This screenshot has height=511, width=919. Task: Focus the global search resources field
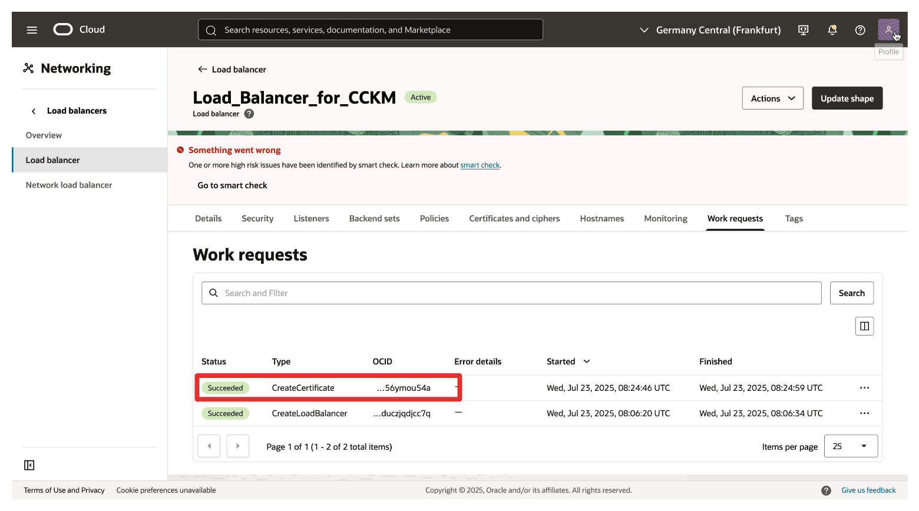tap(371, 29)
